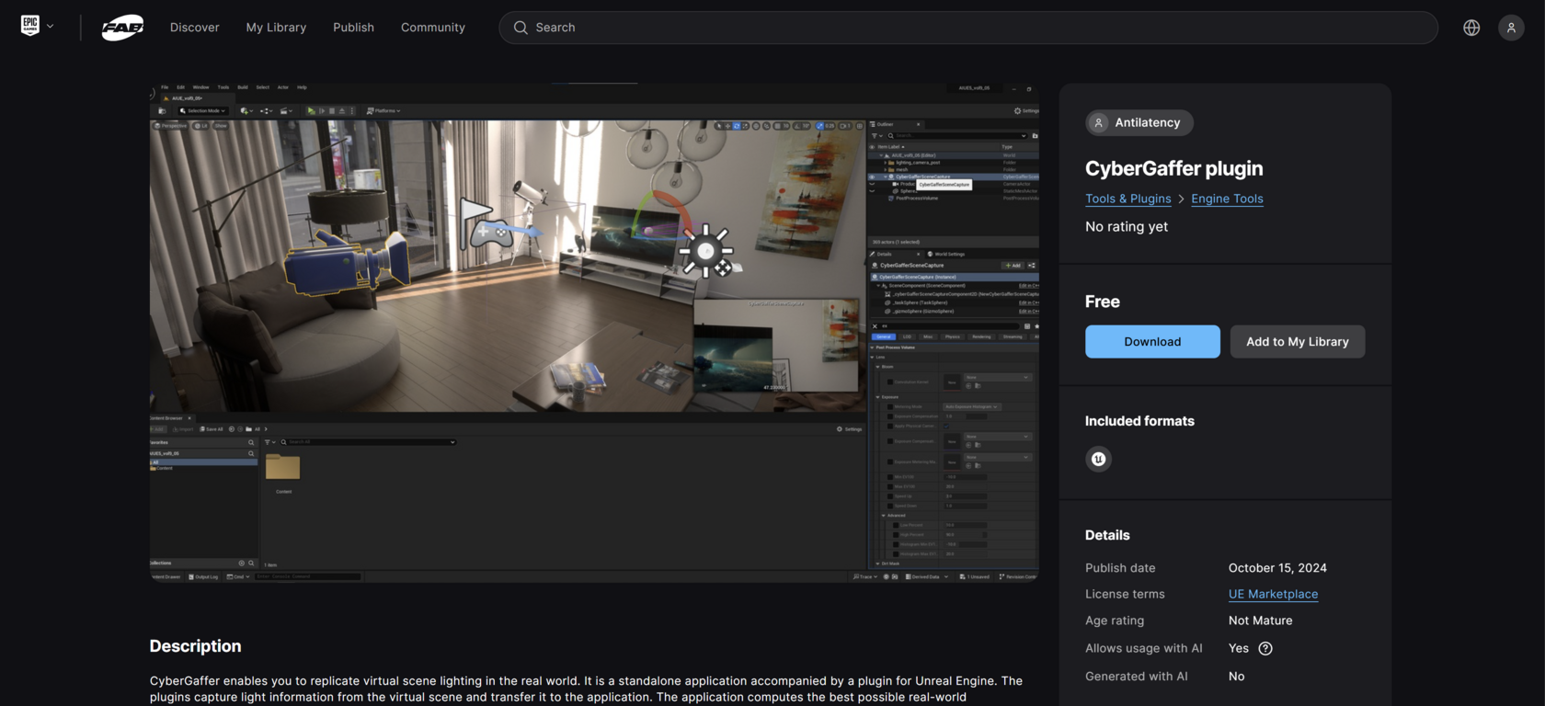The height and width of the screenshot is (706, 1545).
Task: Open the Antilatency seller profile chip
Action: (1139, 122)
